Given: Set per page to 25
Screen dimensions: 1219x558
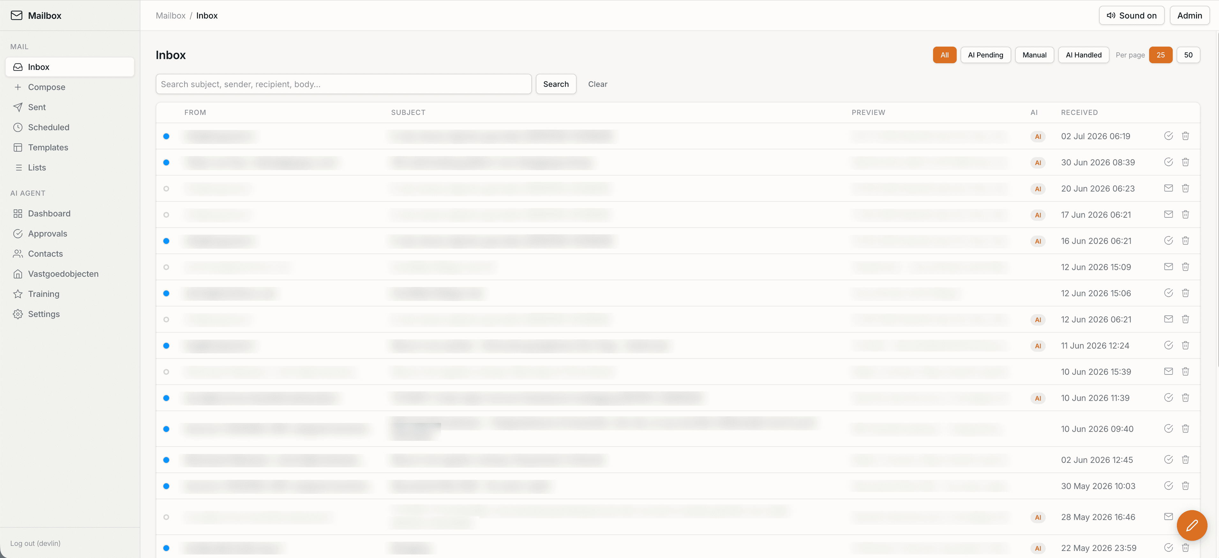Looking at the screenshot, I should click(x=1161, y=55).
